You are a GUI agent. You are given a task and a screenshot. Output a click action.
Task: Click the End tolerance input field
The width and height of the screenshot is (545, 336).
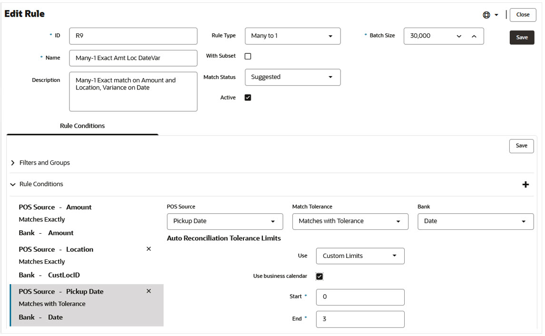360,319
